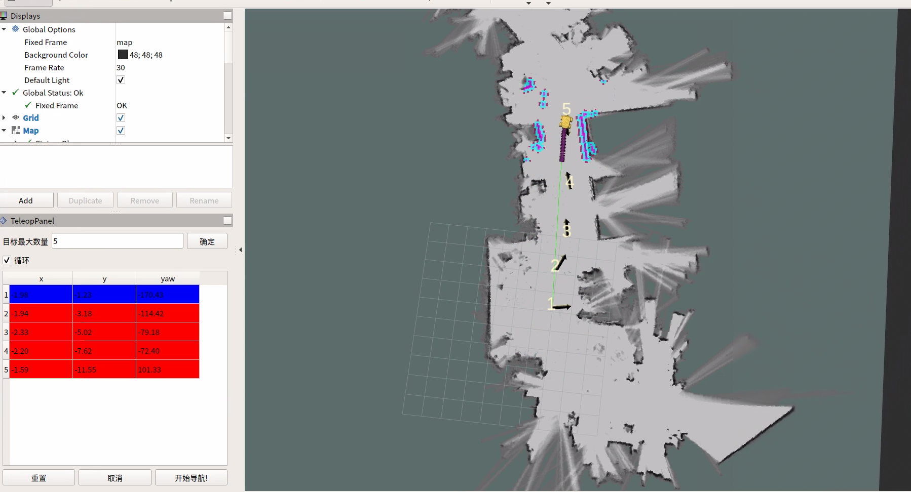
Task: Click the Add display button
Action: coord(26,200)
